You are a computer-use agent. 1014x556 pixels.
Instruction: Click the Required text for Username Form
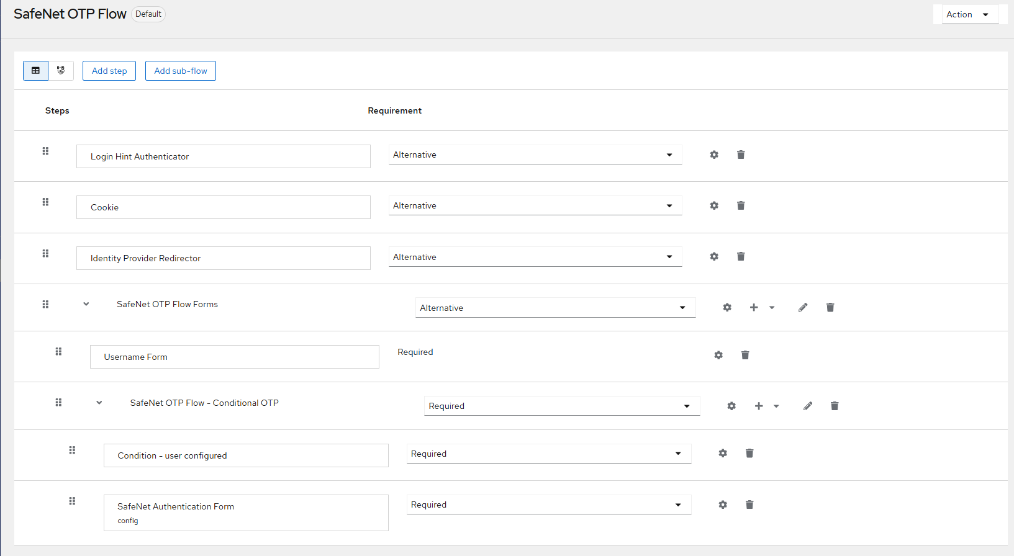415,352
